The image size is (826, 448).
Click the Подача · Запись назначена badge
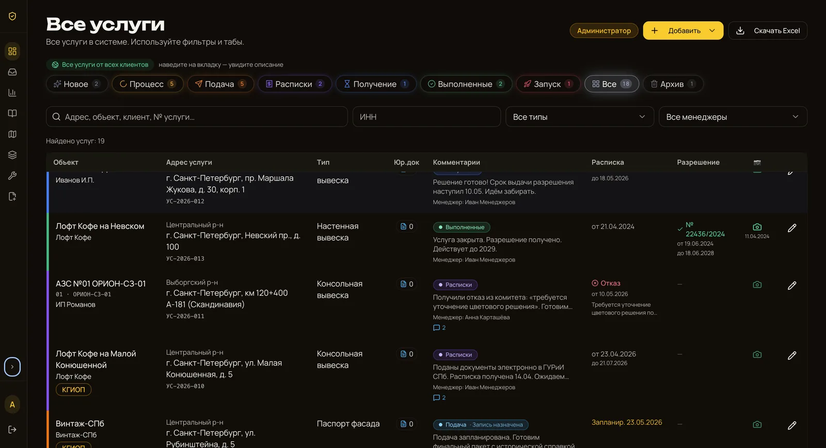point(481,425)
